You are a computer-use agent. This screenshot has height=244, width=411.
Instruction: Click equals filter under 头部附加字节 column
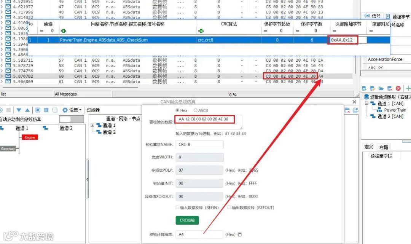coord(334,31)
